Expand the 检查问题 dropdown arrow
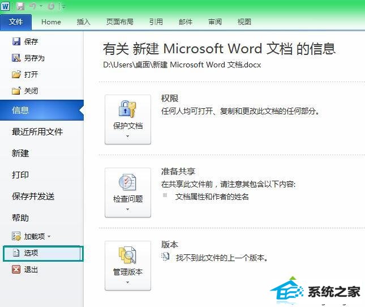Viewport: 365px width, 307px height. tap(127, 210)
